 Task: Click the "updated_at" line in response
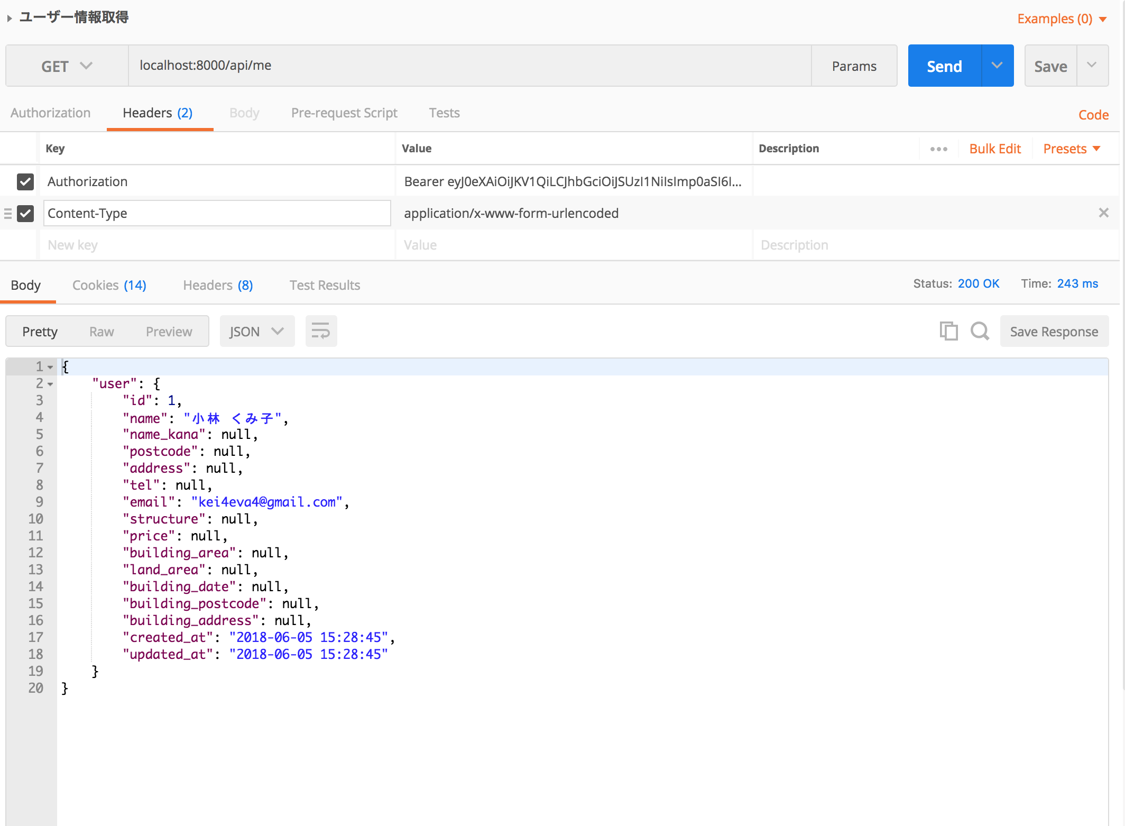(255, 654)
